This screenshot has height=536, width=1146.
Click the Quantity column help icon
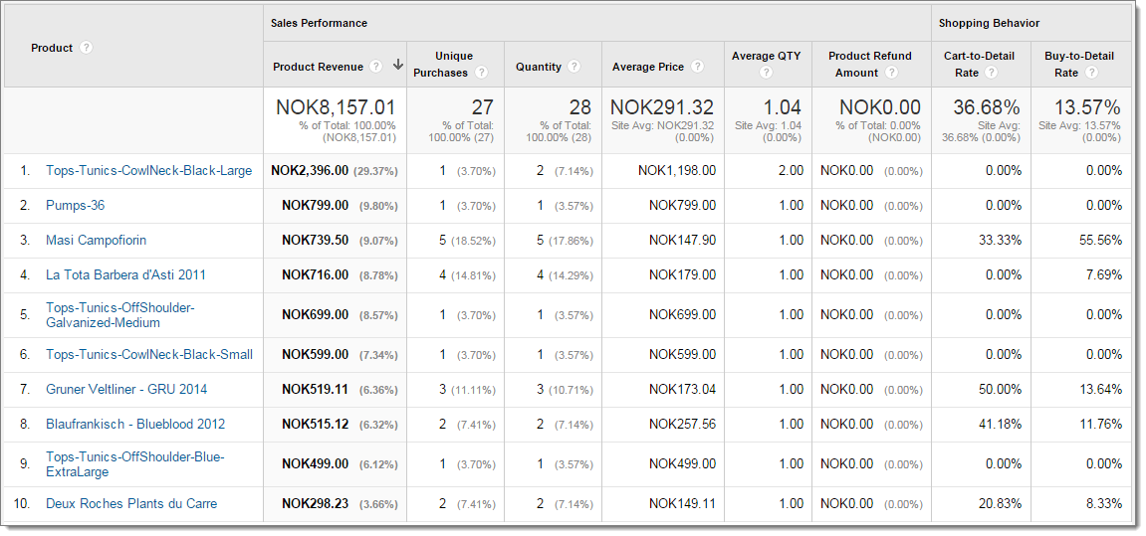point(574,67)
